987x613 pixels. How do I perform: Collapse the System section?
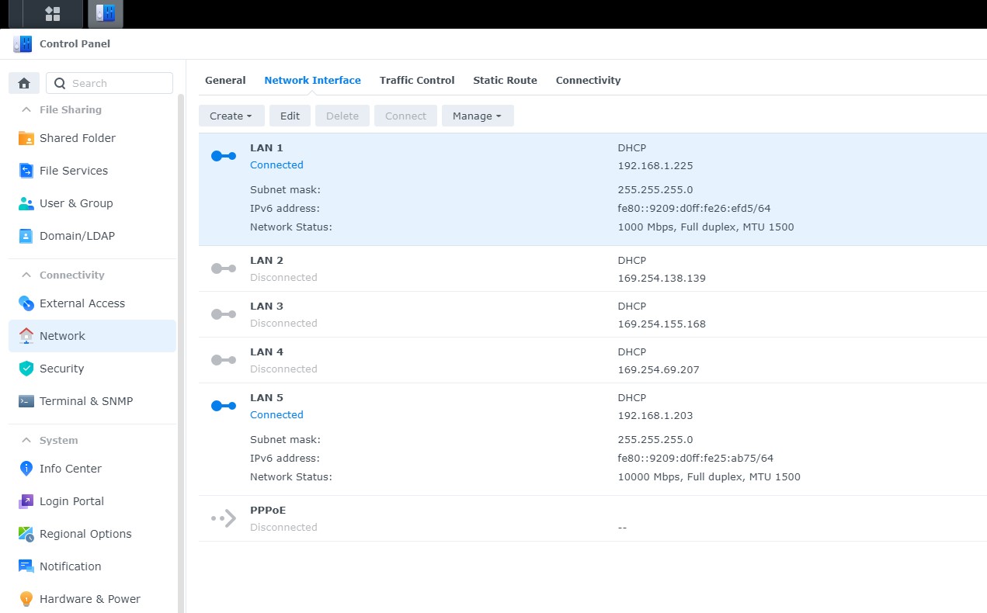(26, 440)
